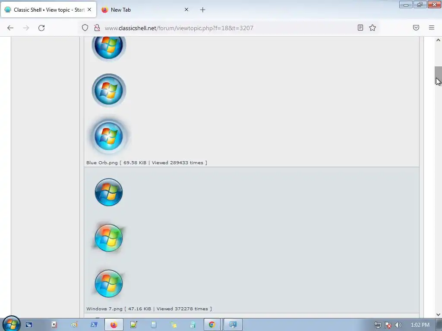Open the Solitaire card taskbar icon
The height and width of the screenshot is (331, 442).
(54, 325)
